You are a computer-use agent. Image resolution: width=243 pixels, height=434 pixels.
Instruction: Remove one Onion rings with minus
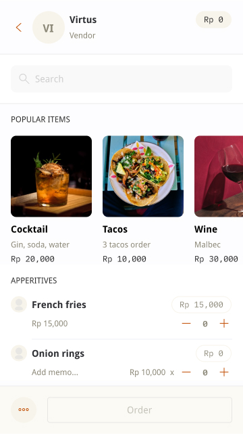(186, 372)
